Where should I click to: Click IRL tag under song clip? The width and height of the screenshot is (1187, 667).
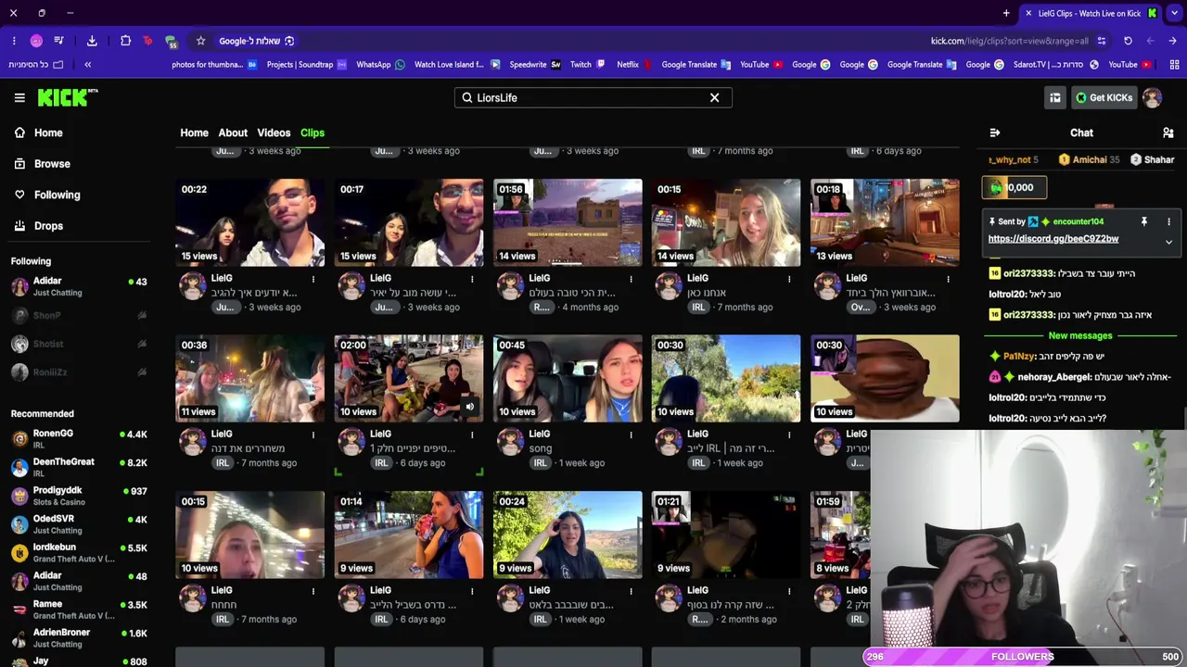pyautogui.click(x=541, y=463)
